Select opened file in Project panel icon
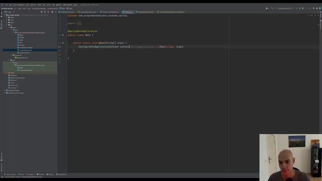Image resolution: width=322 pixels, height=181 pixels. (x=42, y=12)
